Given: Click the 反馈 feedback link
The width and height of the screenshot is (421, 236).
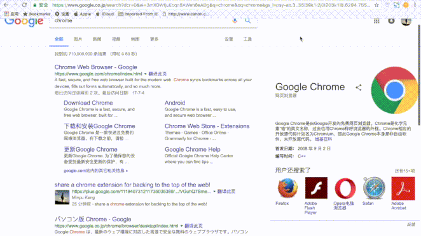Looking at the screenshot, I should (411, 225).
